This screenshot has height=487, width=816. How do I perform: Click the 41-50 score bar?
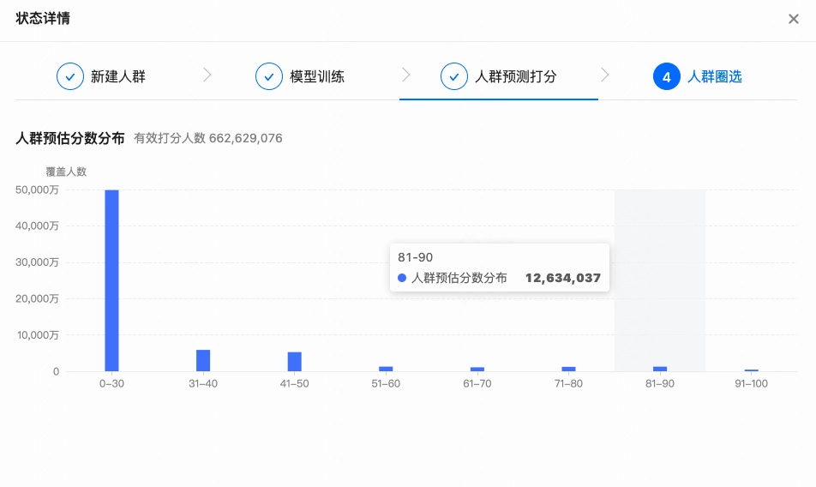tap(295, 362)
